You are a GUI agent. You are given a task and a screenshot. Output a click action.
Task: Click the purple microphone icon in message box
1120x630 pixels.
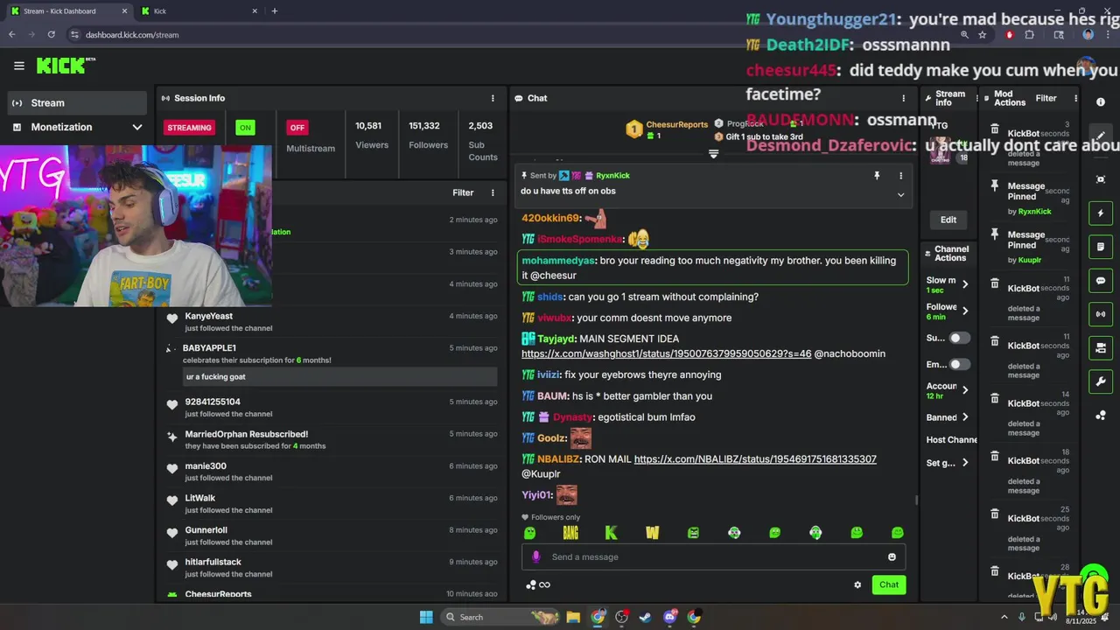click(536, 556)
